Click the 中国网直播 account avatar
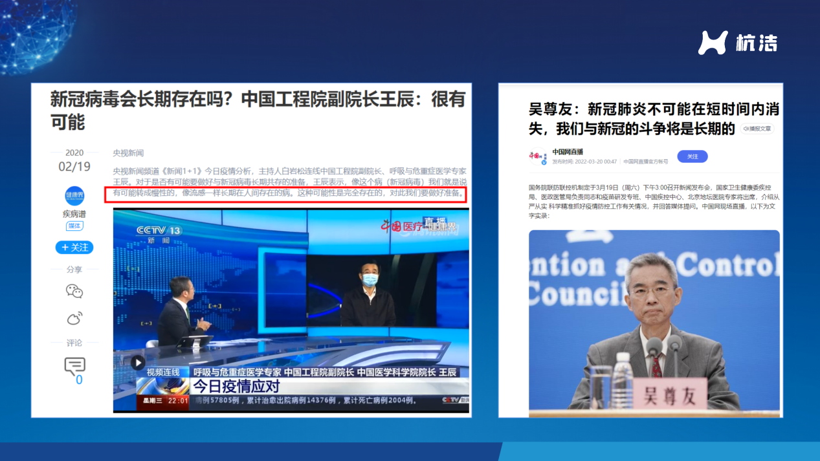Image resolution: width=820 pixels, height=461 pixels. pos(535,156)
